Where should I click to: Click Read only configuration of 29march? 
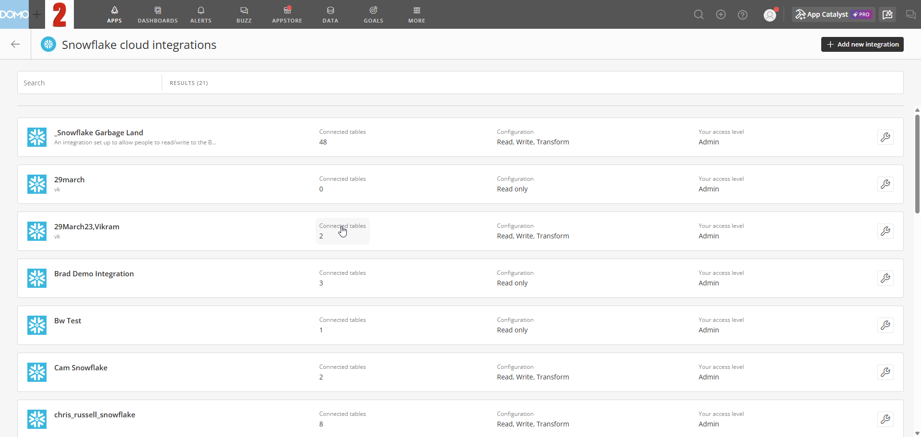point(512,189)
